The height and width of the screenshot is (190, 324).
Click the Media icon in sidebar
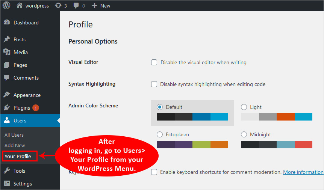[x=7, y=52]
